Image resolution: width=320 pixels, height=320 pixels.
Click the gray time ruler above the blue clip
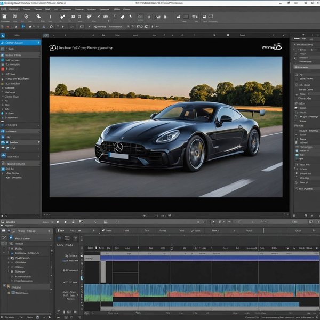[x=210, y=254]
